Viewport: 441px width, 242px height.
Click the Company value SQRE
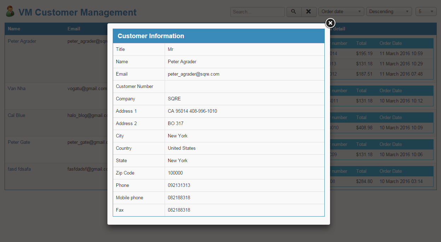(174, 99)
